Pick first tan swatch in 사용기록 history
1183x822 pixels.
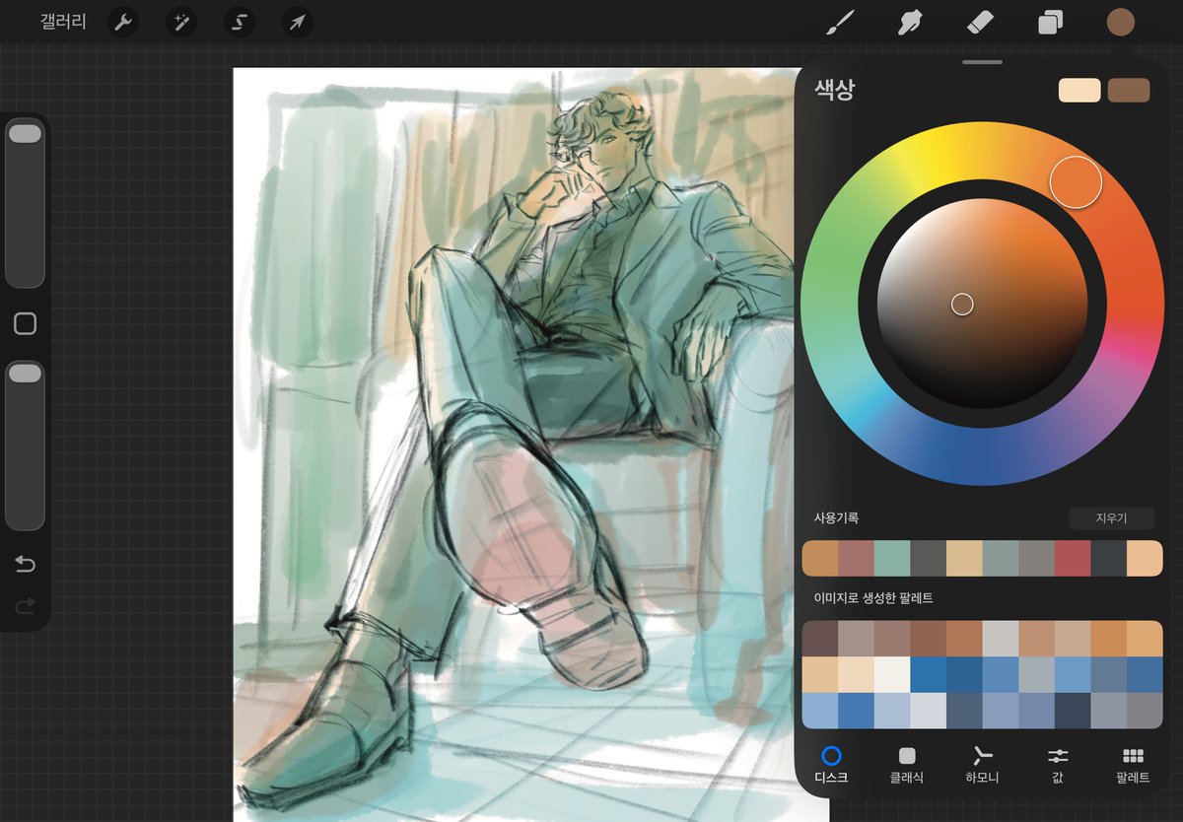coord(820,559)
